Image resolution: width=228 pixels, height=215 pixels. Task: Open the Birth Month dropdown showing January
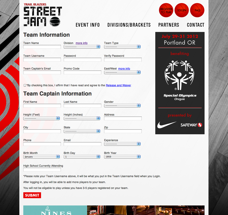pyautogui.click(x=41, y=157)
